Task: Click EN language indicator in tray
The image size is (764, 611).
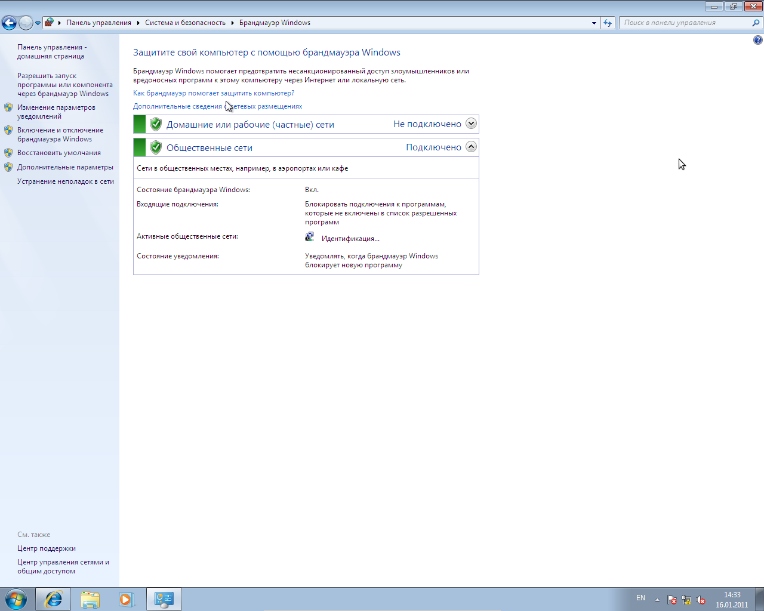Action: [x=640, y=598]
